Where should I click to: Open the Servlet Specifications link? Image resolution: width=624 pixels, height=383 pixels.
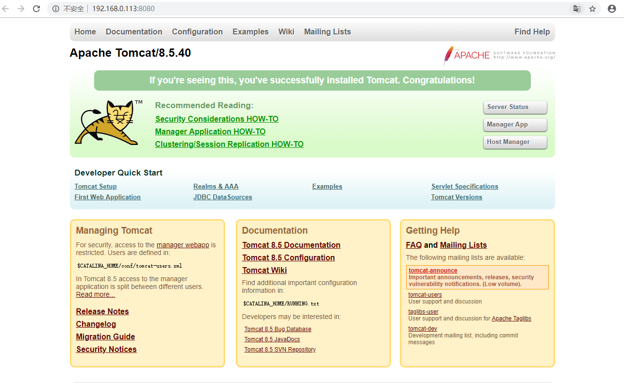(465, 187)
